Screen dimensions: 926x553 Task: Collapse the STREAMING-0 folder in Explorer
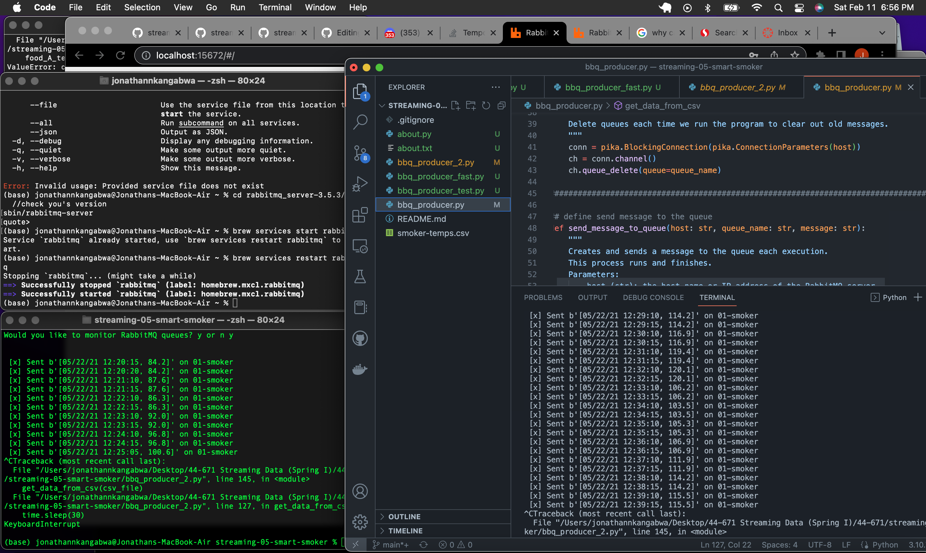coord(382,105)
